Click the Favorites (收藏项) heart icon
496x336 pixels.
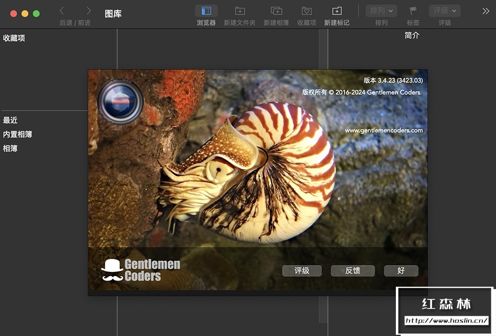point(306,11)
